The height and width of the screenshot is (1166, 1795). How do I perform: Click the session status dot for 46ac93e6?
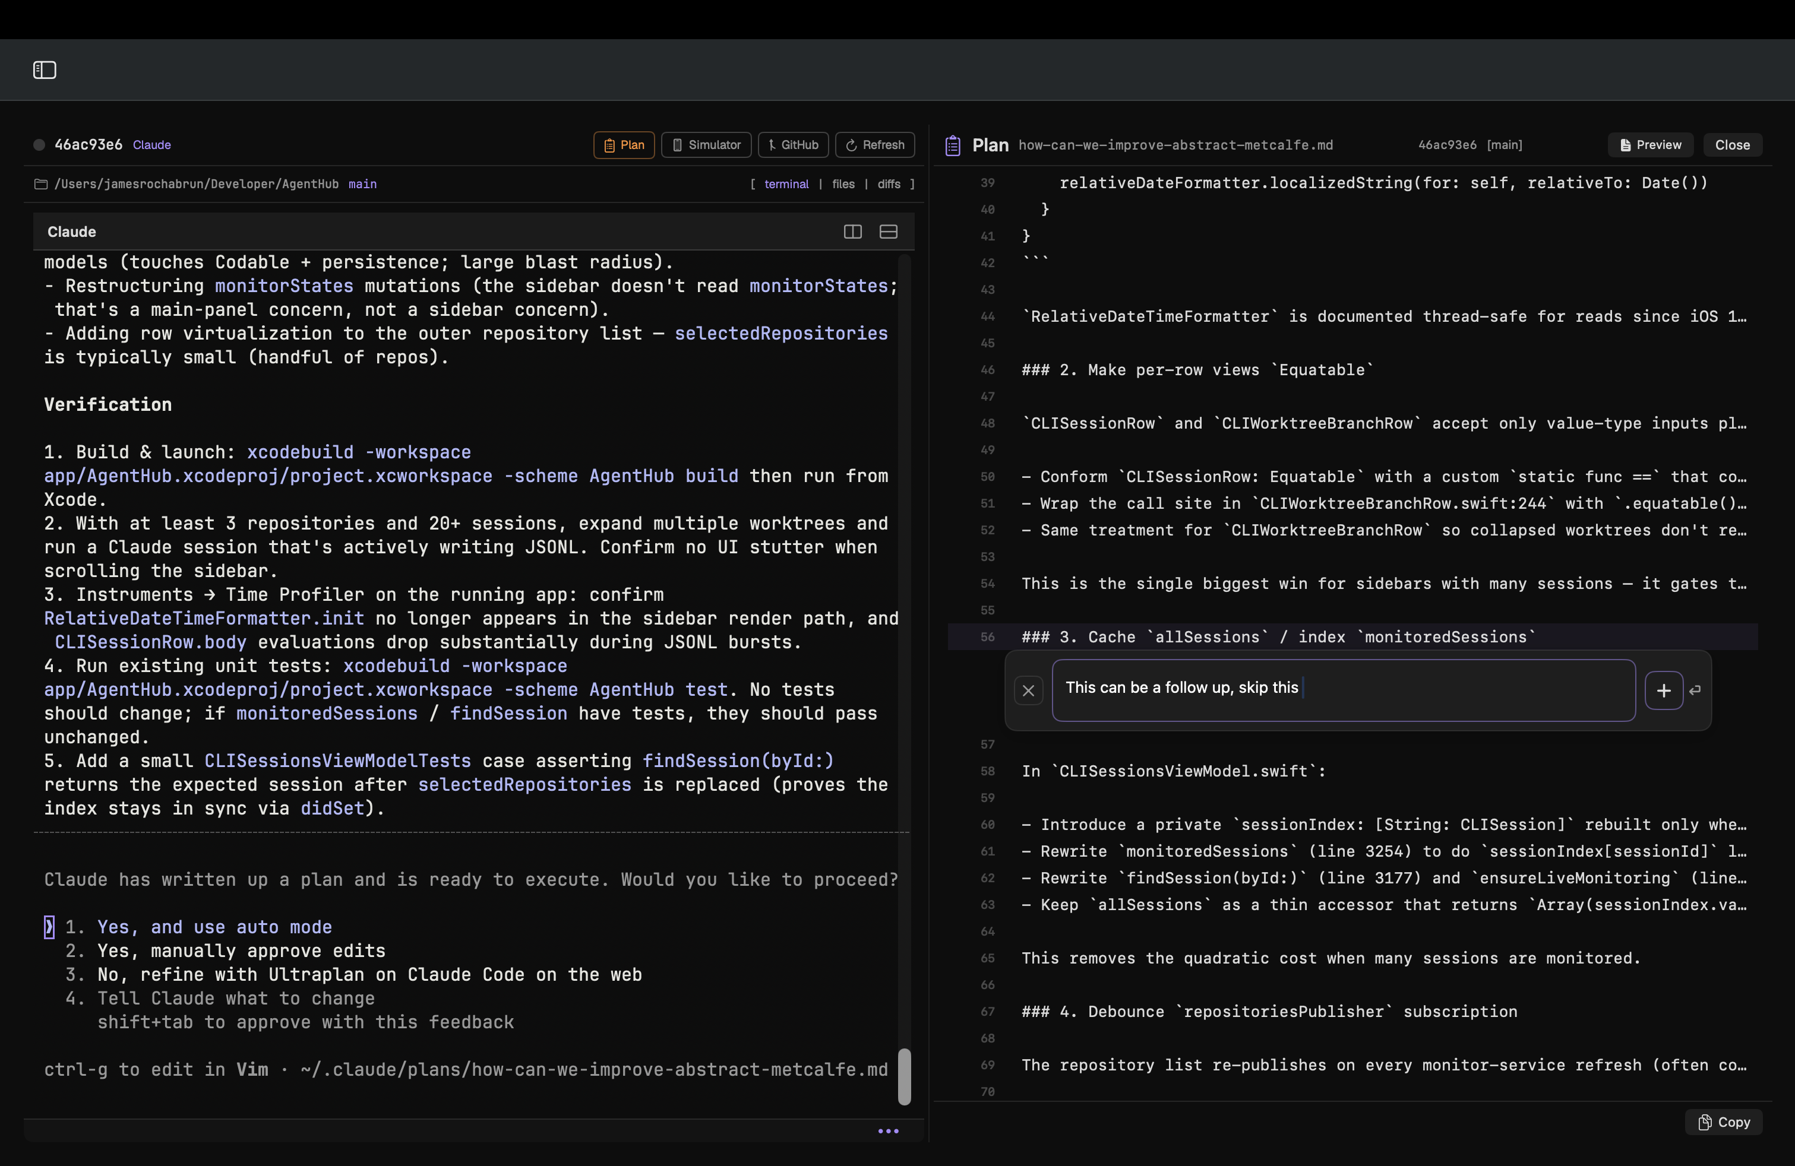(39, 145)
